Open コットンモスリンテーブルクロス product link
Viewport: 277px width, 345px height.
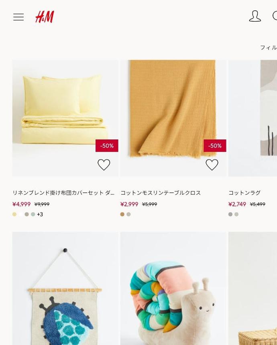161,193
